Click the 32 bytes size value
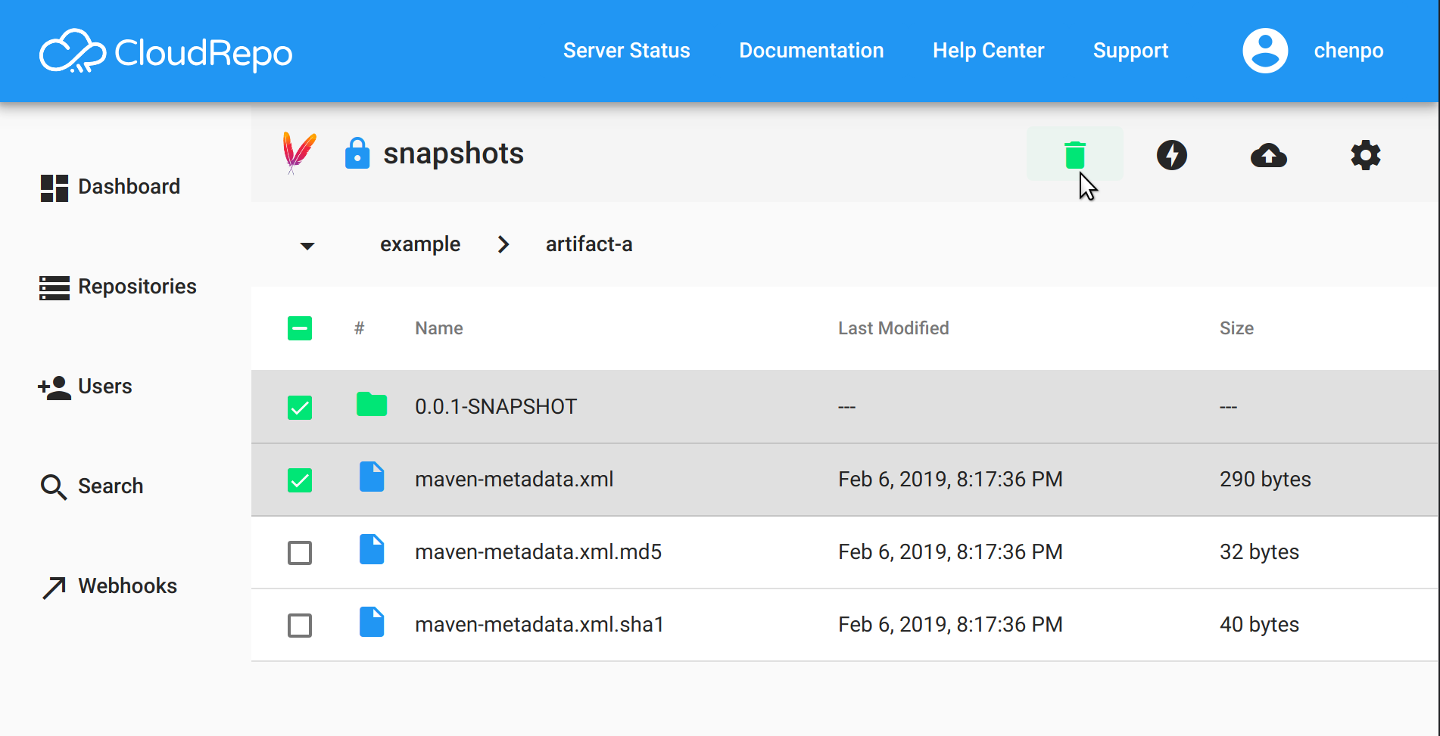The width and height of the screenshot is (1440, 736). pyautogui.click(x=1259, y=551)
